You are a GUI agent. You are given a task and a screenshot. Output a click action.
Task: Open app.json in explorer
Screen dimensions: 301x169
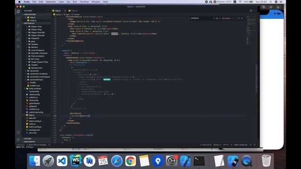(x=32, y=118)
